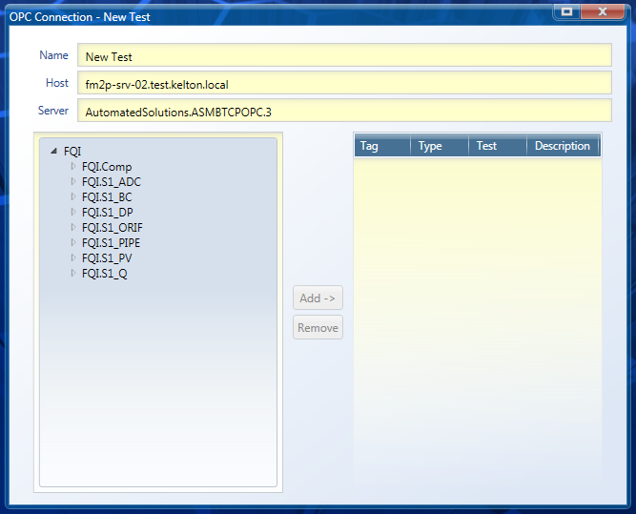
Task: Expand the FQI.S1_PIPE node
Action: (73, 242)
